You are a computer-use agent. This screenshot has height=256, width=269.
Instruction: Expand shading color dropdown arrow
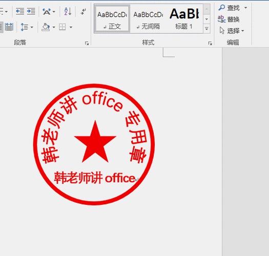54,27
